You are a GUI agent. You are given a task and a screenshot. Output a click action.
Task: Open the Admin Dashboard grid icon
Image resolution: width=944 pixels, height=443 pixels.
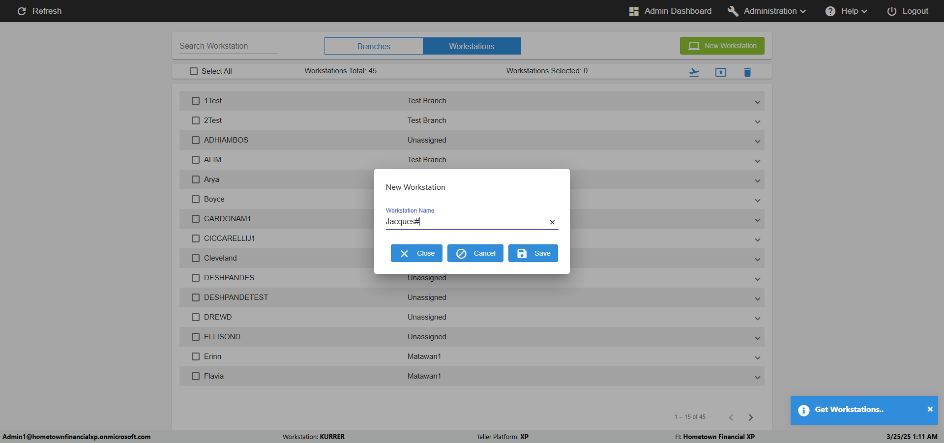point(634,11)
